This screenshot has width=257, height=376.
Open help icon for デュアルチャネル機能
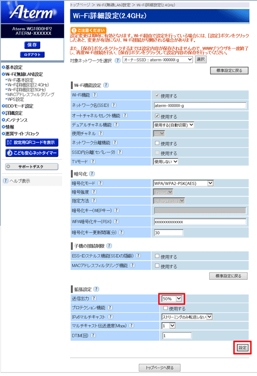(x=116, y=124)
